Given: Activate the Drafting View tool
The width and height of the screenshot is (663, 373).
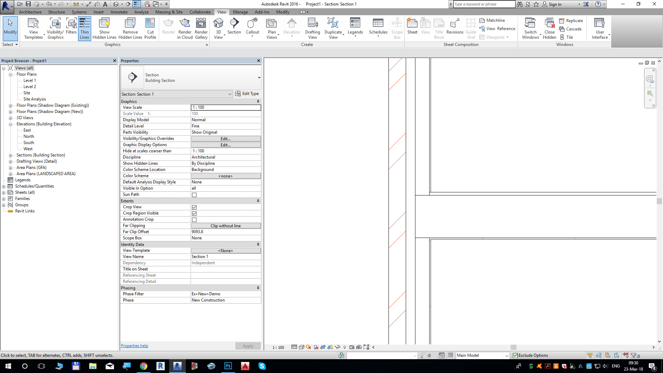Looking at the screenshot, I should click(313, 28).
